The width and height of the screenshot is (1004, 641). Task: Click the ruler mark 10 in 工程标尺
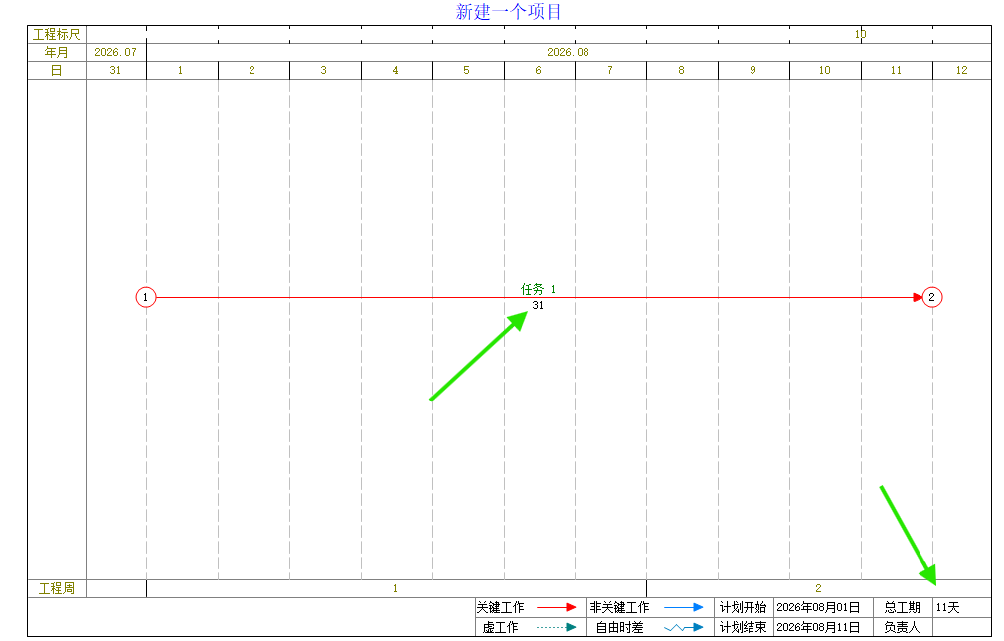861,34
